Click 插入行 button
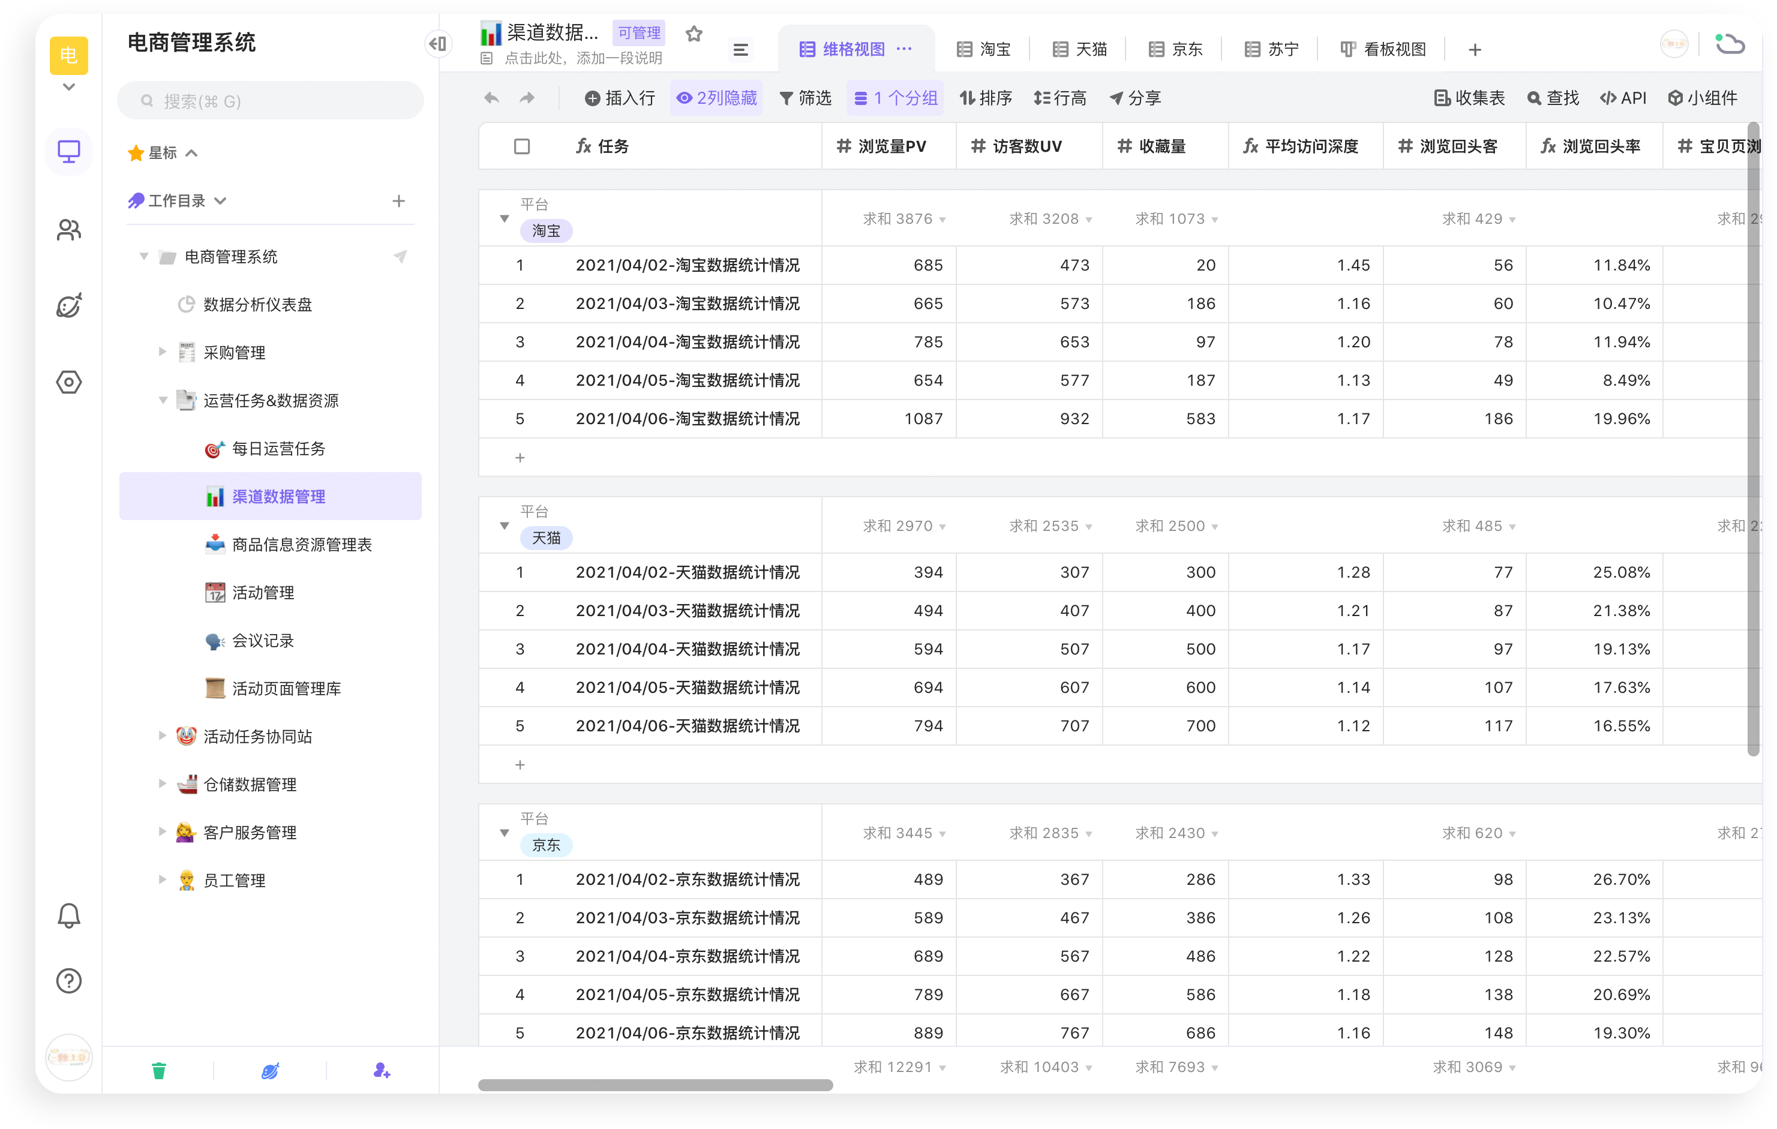Screen dimensions: 1777x1129 point(620,98)
